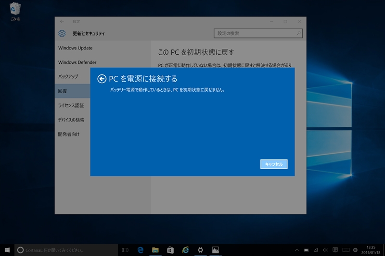Select バックアップ in the settings sidebar
This screenshot has height=256, width=385.
point(68,77)
